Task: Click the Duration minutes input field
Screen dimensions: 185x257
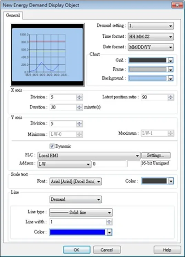Action: tap(63, 107)
